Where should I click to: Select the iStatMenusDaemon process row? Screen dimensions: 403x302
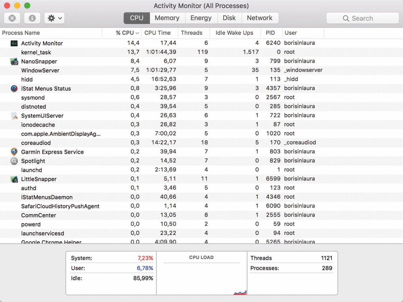(x=201, y=197)
